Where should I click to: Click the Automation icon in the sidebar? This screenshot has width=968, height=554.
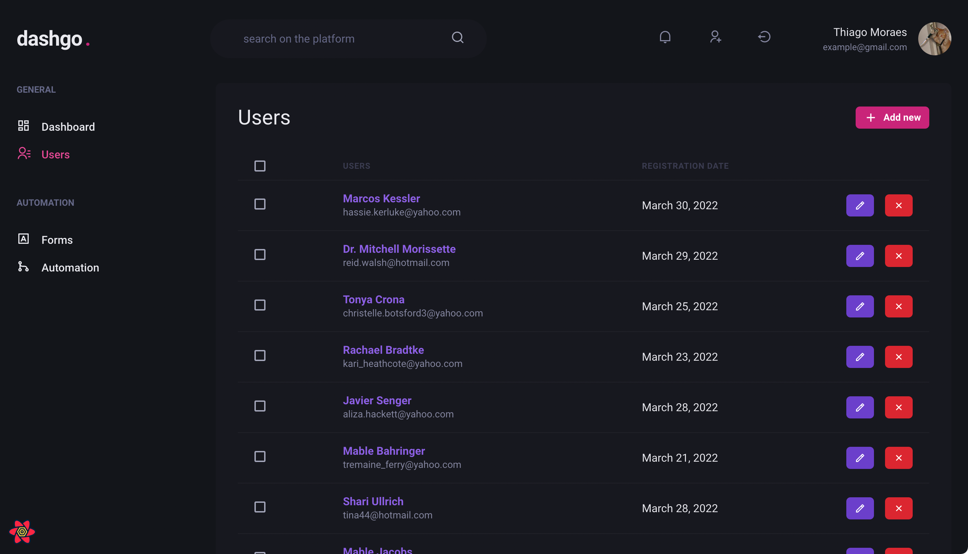[x=24, y=267]
